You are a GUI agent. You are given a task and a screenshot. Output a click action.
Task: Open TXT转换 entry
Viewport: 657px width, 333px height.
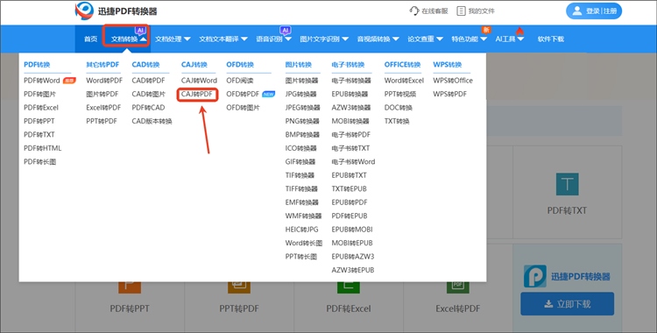[397, 121]
